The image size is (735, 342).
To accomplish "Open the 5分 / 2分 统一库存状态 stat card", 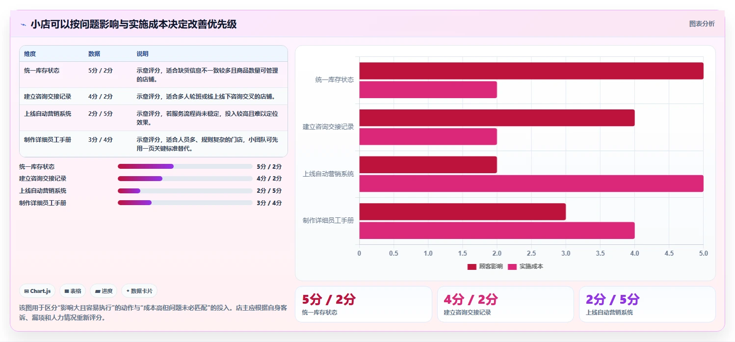I will pyautogui.click(x=364, y=304).
